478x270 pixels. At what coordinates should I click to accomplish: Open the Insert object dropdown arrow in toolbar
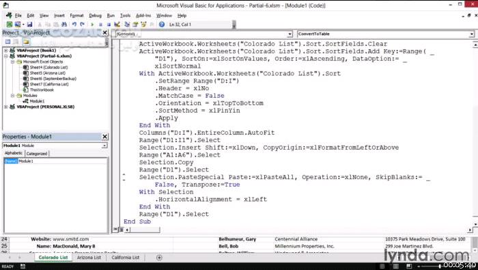point(23,25)
